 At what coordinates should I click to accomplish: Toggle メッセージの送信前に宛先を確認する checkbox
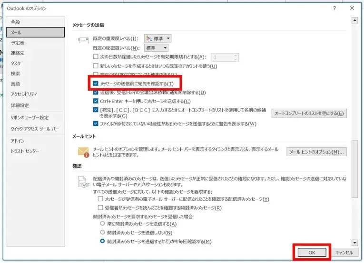pos(96,84)
